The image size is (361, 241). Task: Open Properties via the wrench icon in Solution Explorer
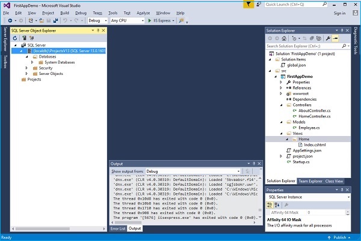click(328, 38)
